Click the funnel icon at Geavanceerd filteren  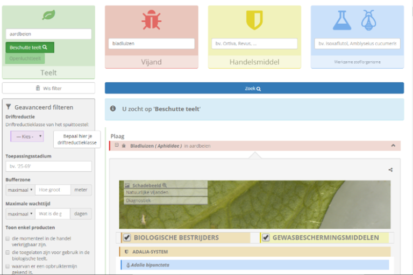click(x=9, y=106)
